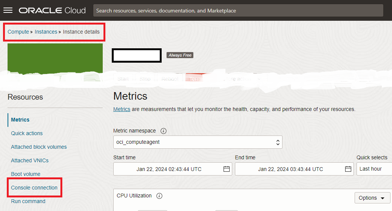Expand the oci_computeagent namespace dropdown

[x=198, y=142]
